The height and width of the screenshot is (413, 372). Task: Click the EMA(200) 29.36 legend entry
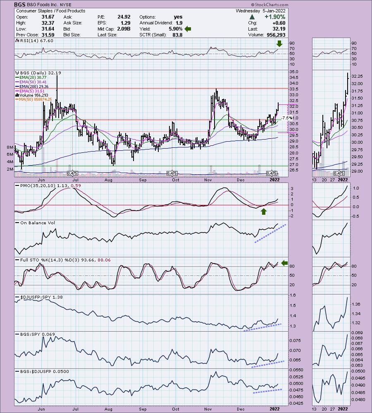[x=32, y=86]
